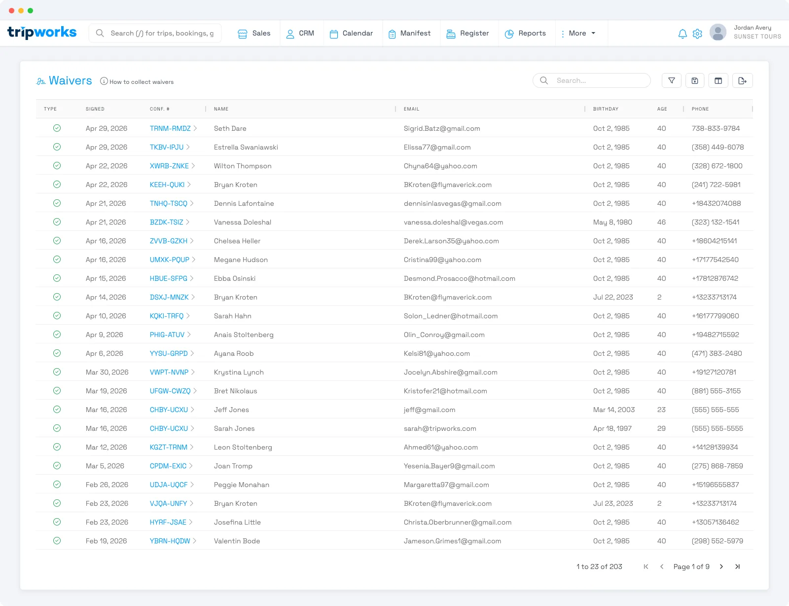Click the Waivers signature icon
The height and width of the screenshot is (606, 789).
tap(41, 81)
